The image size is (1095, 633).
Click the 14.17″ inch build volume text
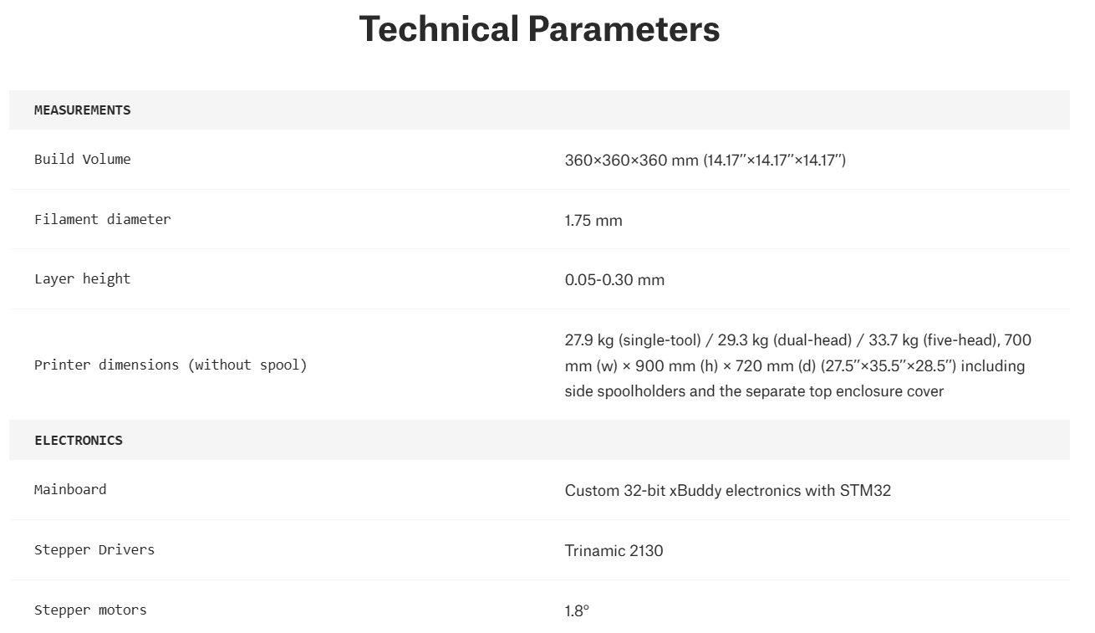pos(774,160)
